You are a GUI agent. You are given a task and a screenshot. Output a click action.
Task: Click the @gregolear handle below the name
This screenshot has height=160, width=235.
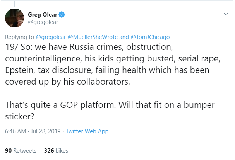tap(43, 22)
